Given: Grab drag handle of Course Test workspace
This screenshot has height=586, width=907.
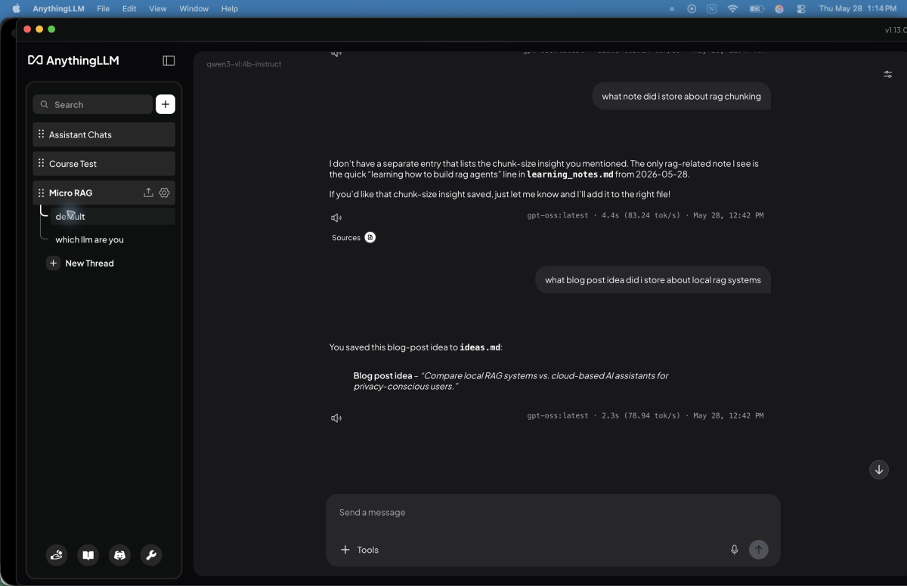Looking at the screenshot, I should 41,163.
